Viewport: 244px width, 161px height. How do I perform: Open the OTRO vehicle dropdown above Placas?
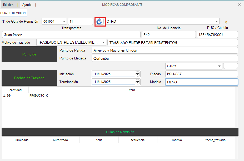coord(219,66)
